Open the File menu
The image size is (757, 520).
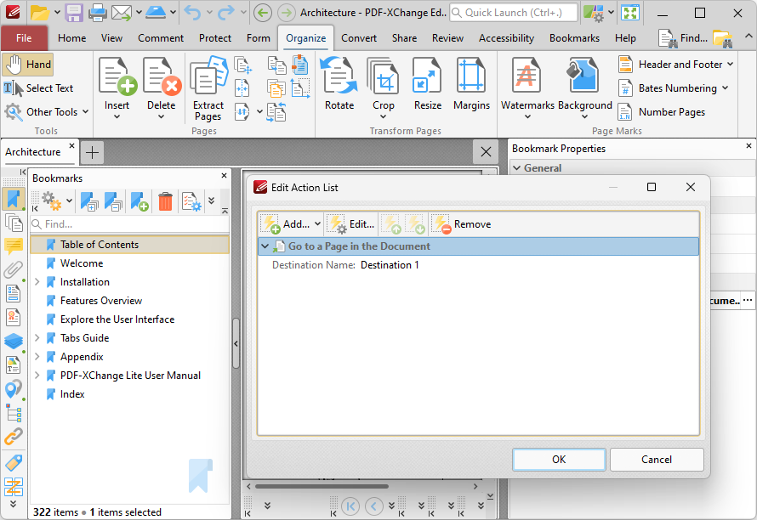(24, 38)
